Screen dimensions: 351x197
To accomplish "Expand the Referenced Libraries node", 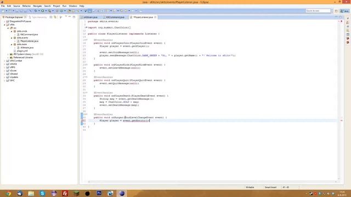I will click(8, 57).
